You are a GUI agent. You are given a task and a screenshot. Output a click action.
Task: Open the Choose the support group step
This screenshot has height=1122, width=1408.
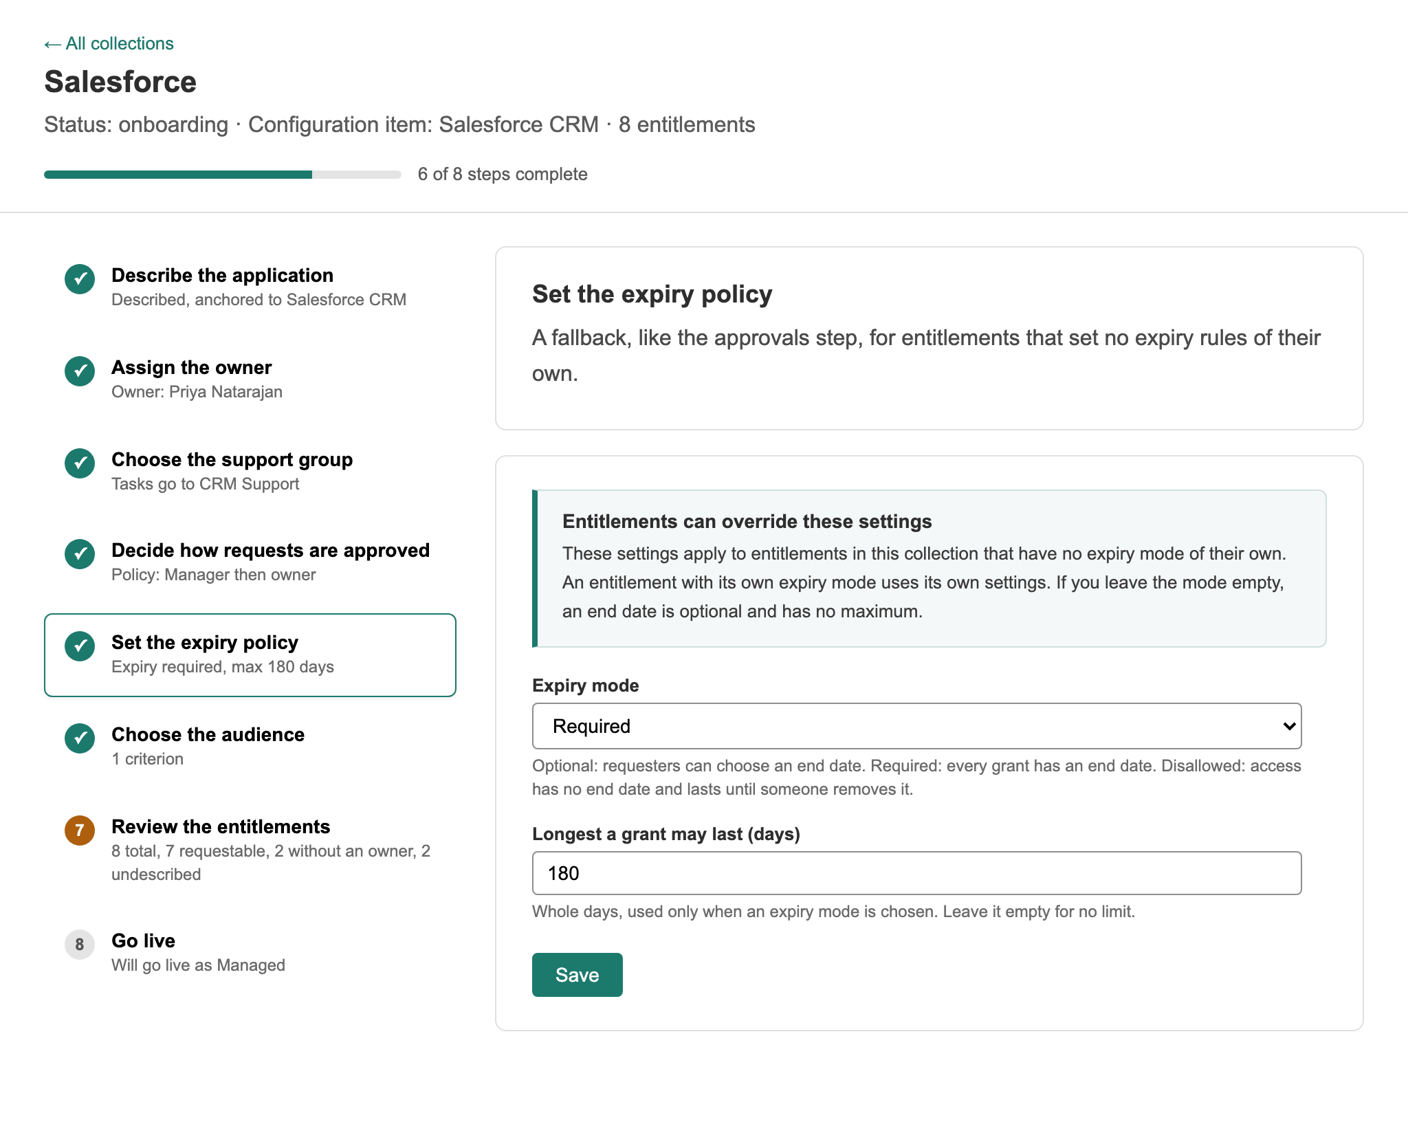click(x=250, y=471)
